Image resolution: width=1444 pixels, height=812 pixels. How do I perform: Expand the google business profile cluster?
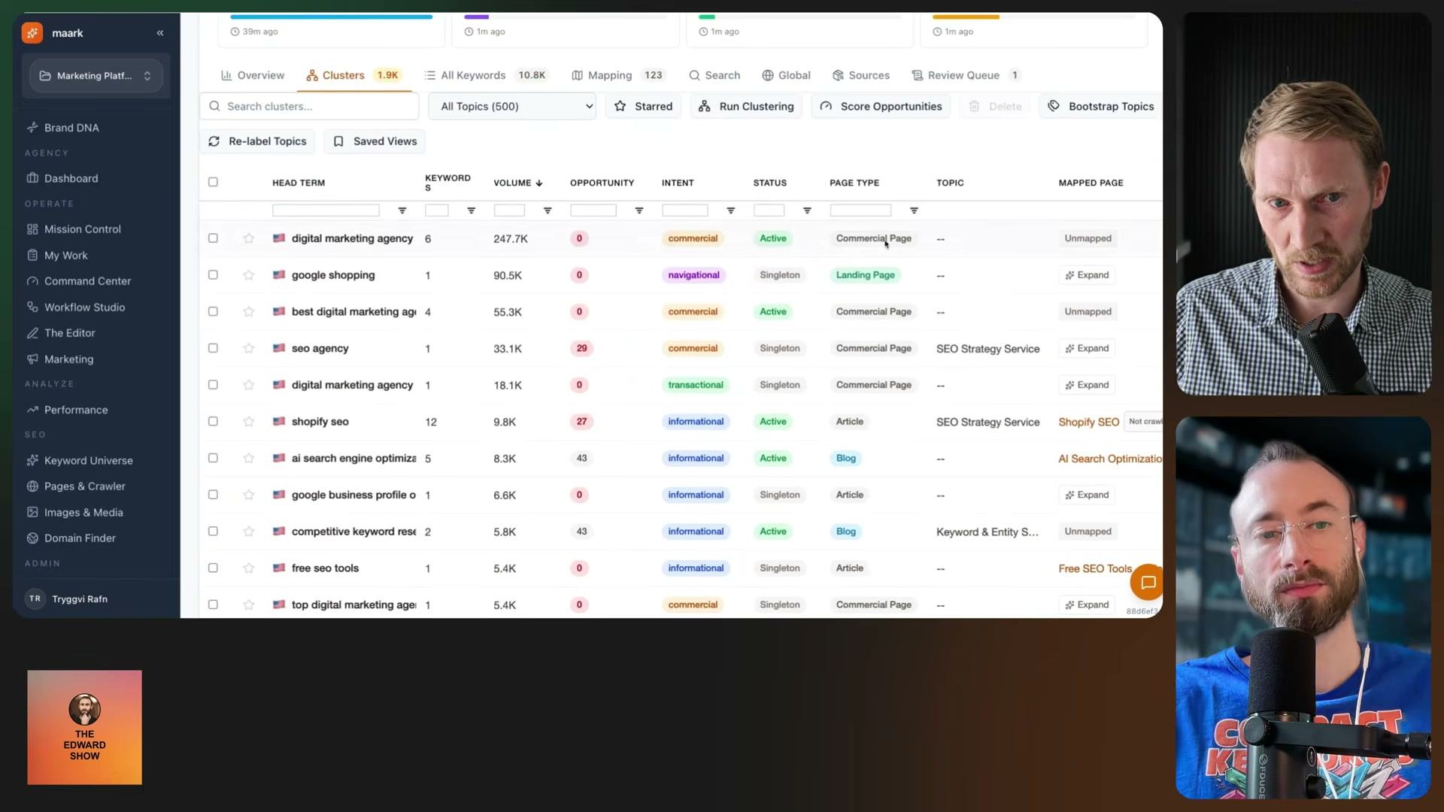coord(1088,495)
